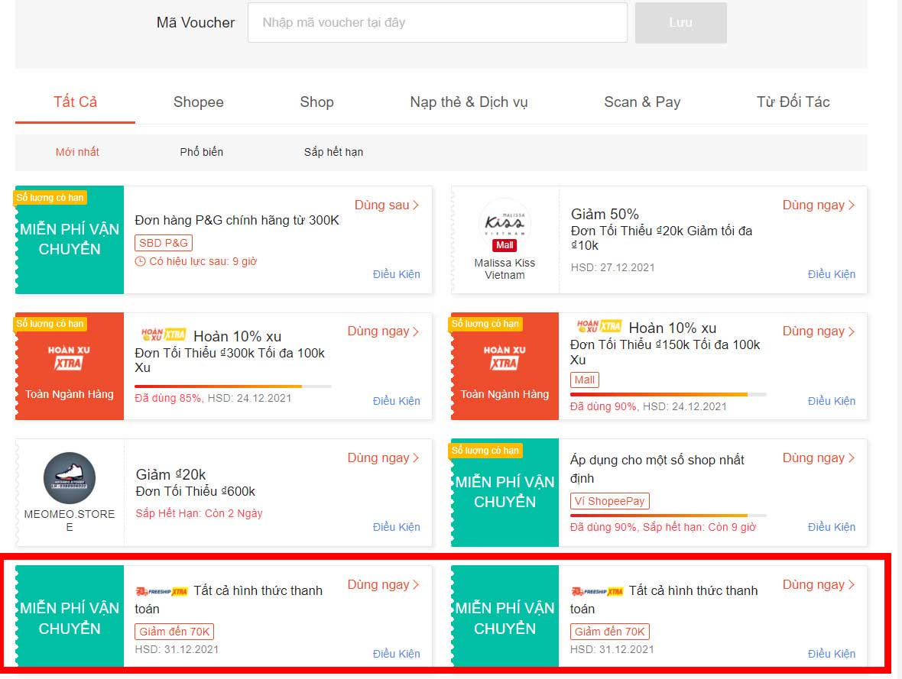
Task: Sort vouchers by Sắp hết hạn
Action: pos(333,152)
